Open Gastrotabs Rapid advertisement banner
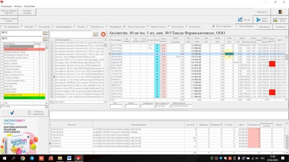 (19, 136)
